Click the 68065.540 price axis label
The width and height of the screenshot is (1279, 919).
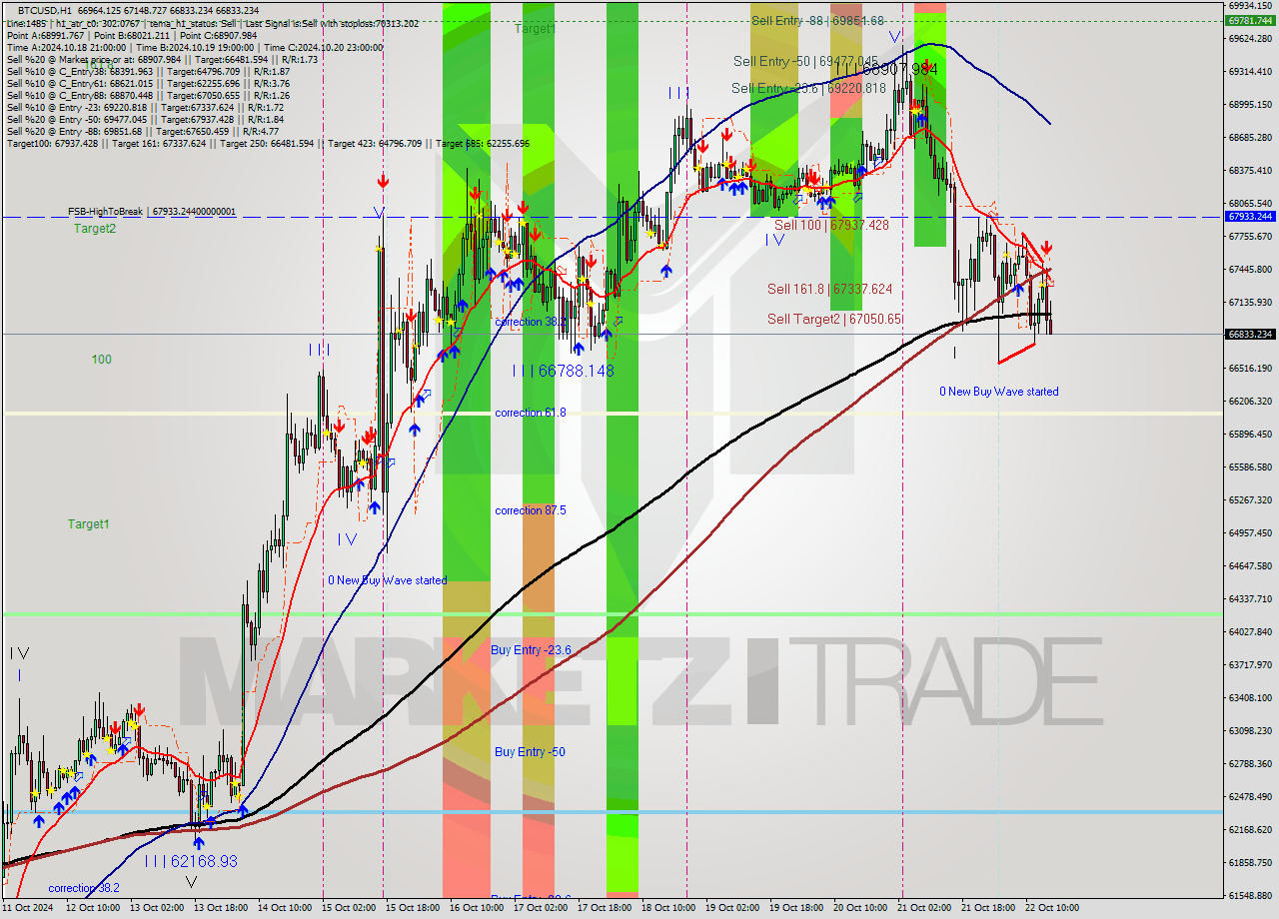[1250, 203]
